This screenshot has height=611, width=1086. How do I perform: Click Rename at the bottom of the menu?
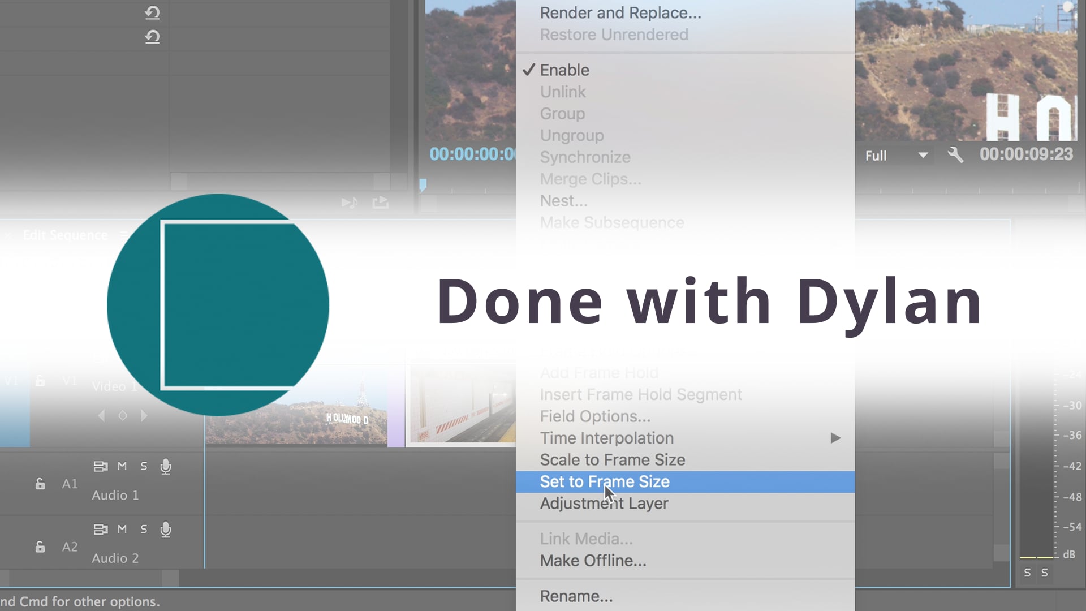[576, 596]
